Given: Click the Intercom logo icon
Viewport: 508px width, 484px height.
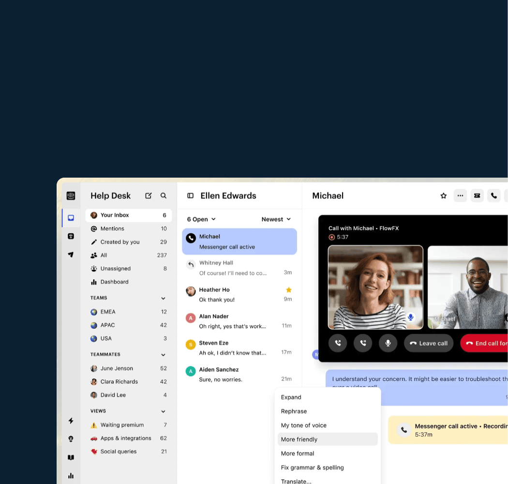Looking at the screenshot, I should tap(71, 196).
